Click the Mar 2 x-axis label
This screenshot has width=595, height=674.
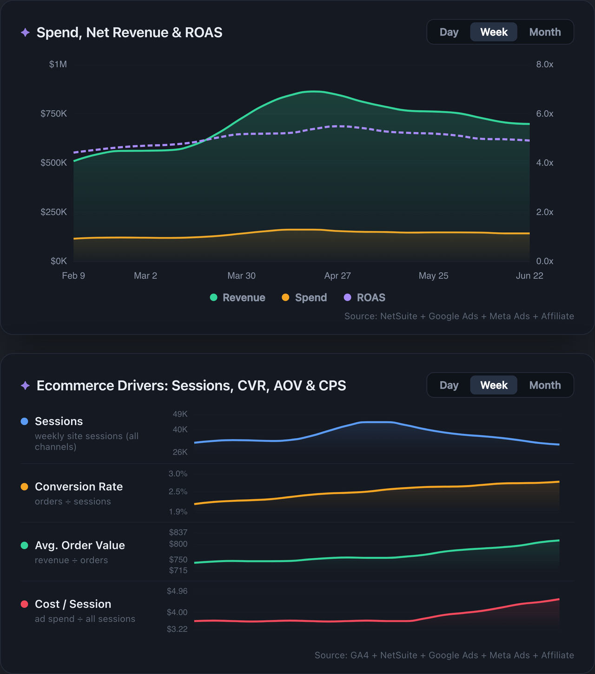tap(145, 276)
